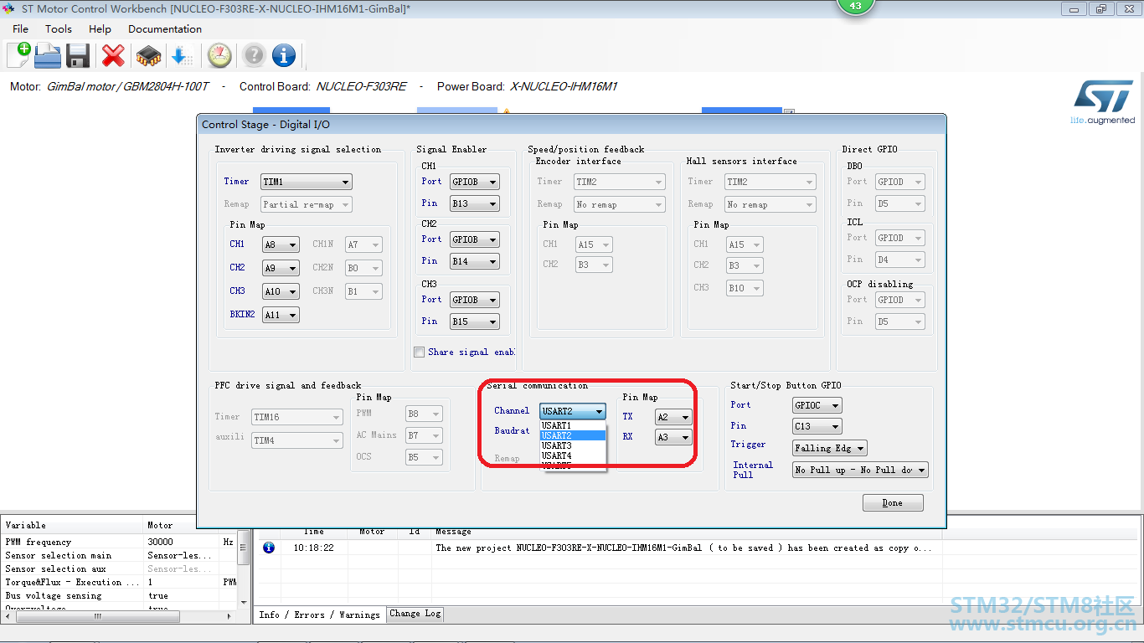
Task: Click the PFC Timer TIM16 dropdown
Action: pos(297,417)
